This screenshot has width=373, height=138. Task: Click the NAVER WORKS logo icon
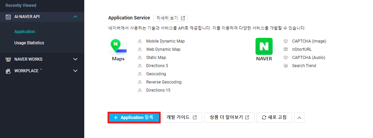tap(8, 59)
